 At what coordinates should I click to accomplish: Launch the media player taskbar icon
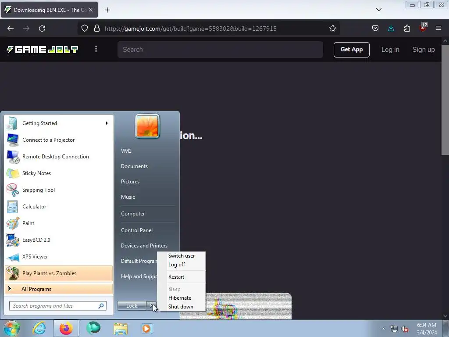147,329
